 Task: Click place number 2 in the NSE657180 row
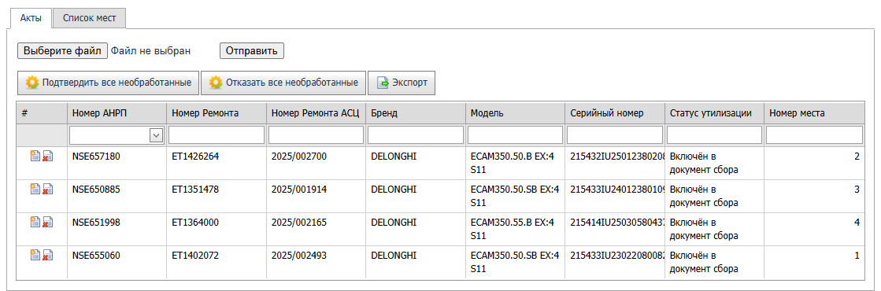857,157
